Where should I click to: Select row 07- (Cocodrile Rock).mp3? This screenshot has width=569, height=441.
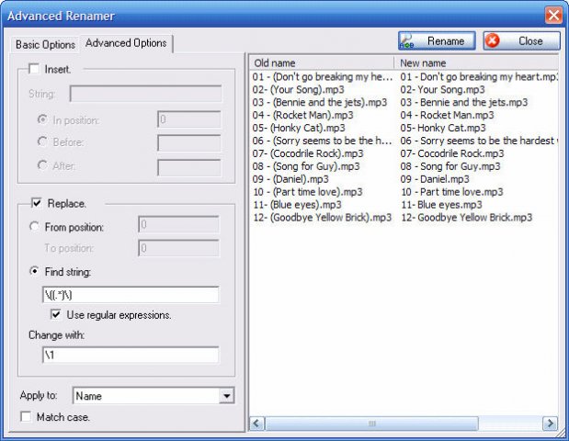(x=308, y=153)
